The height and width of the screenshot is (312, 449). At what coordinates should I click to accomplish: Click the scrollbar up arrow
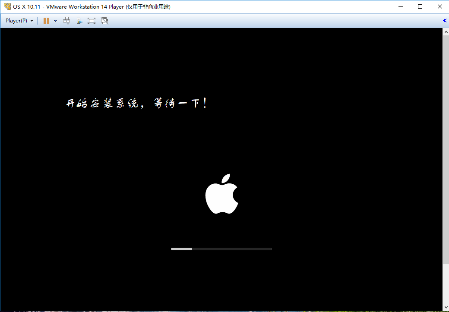pyautogui.click(x=446, y=31)
